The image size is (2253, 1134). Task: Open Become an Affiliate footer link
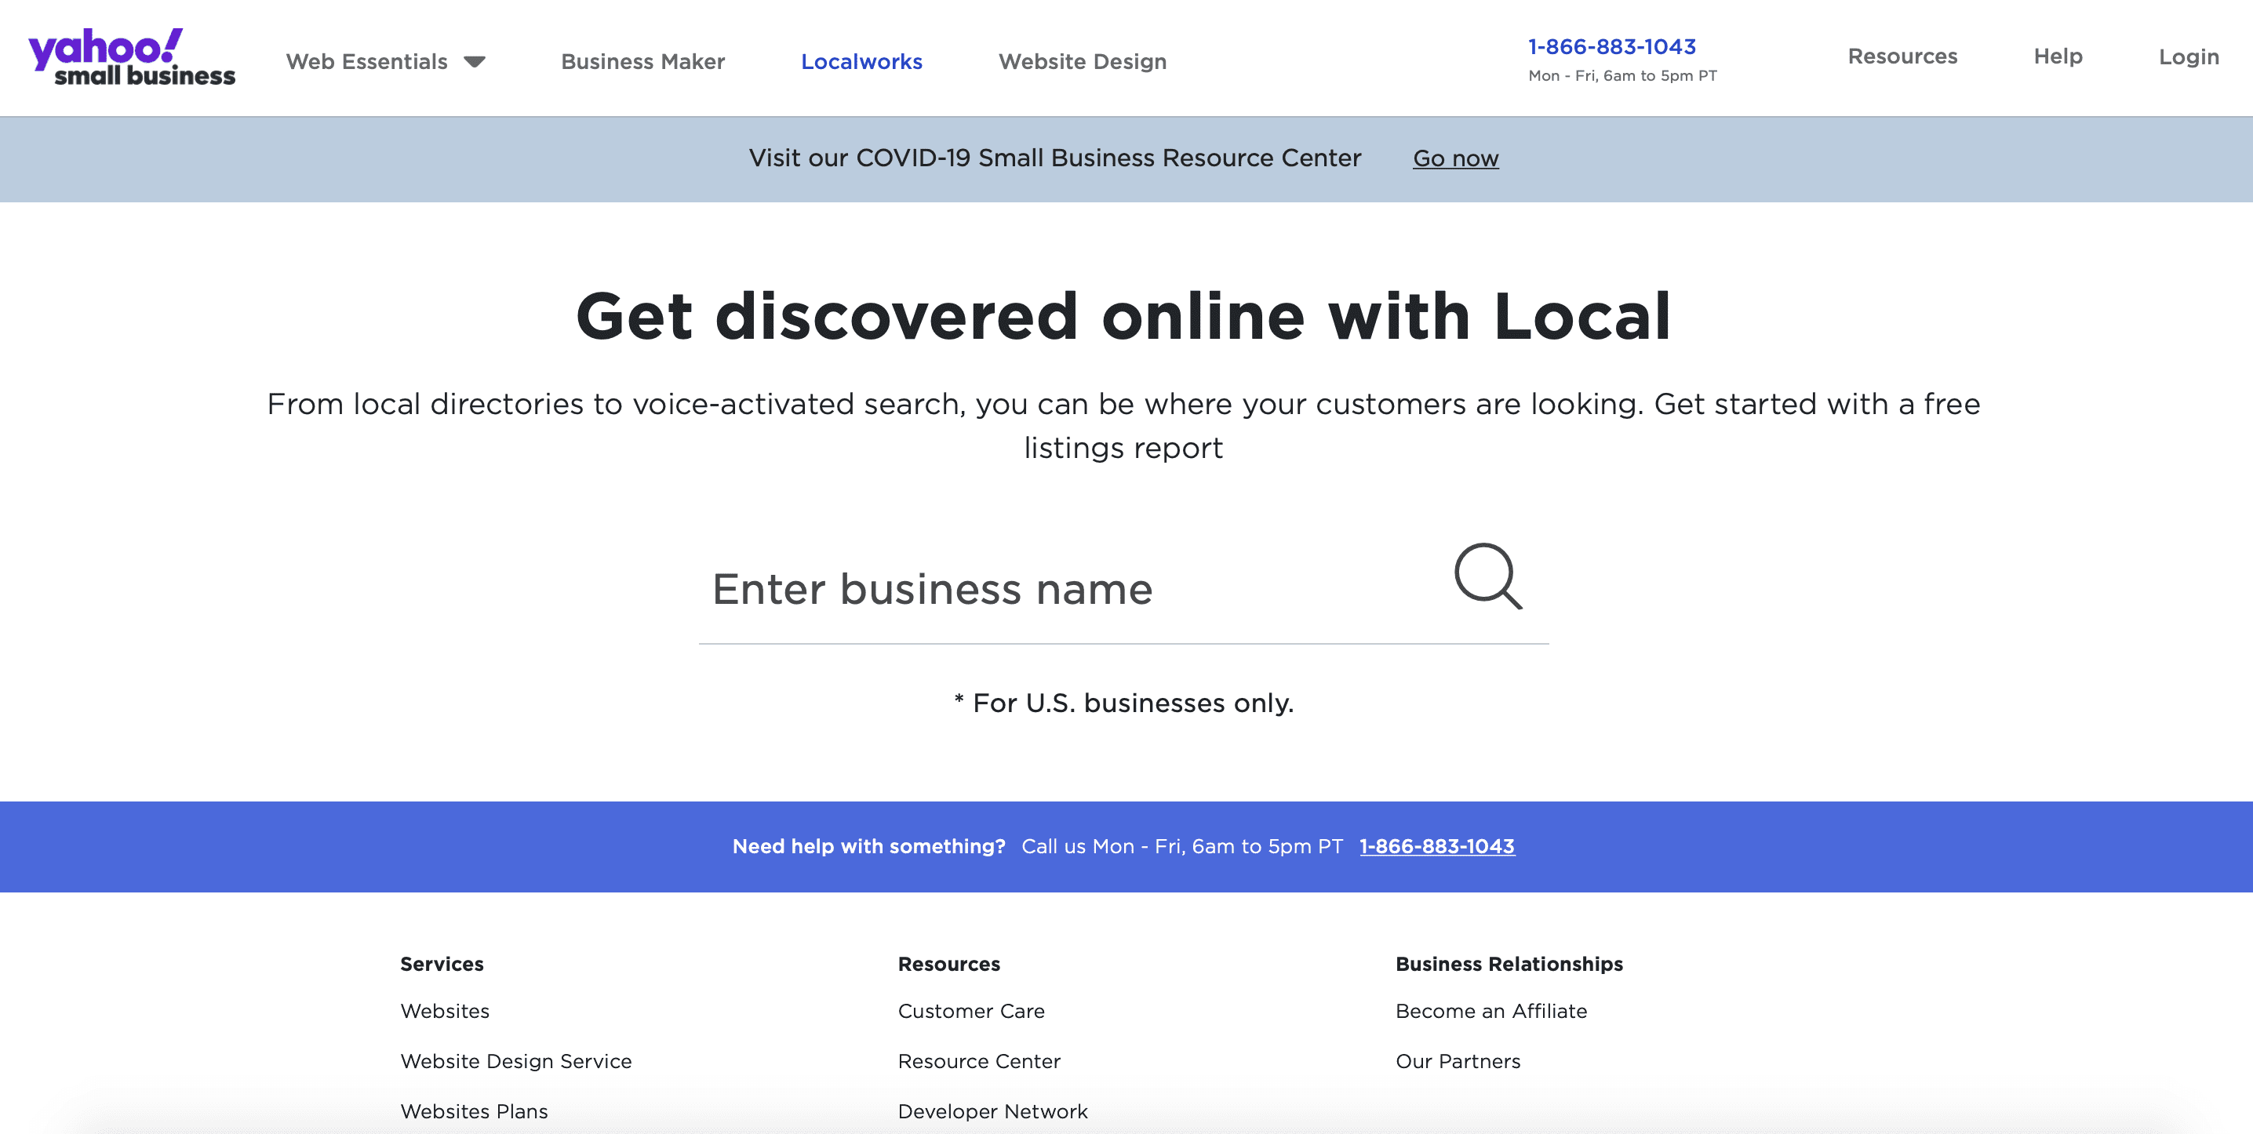pos(1491,1011)
